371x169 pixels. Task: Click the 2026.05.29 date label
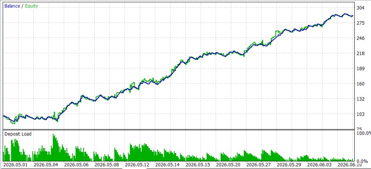289,164
